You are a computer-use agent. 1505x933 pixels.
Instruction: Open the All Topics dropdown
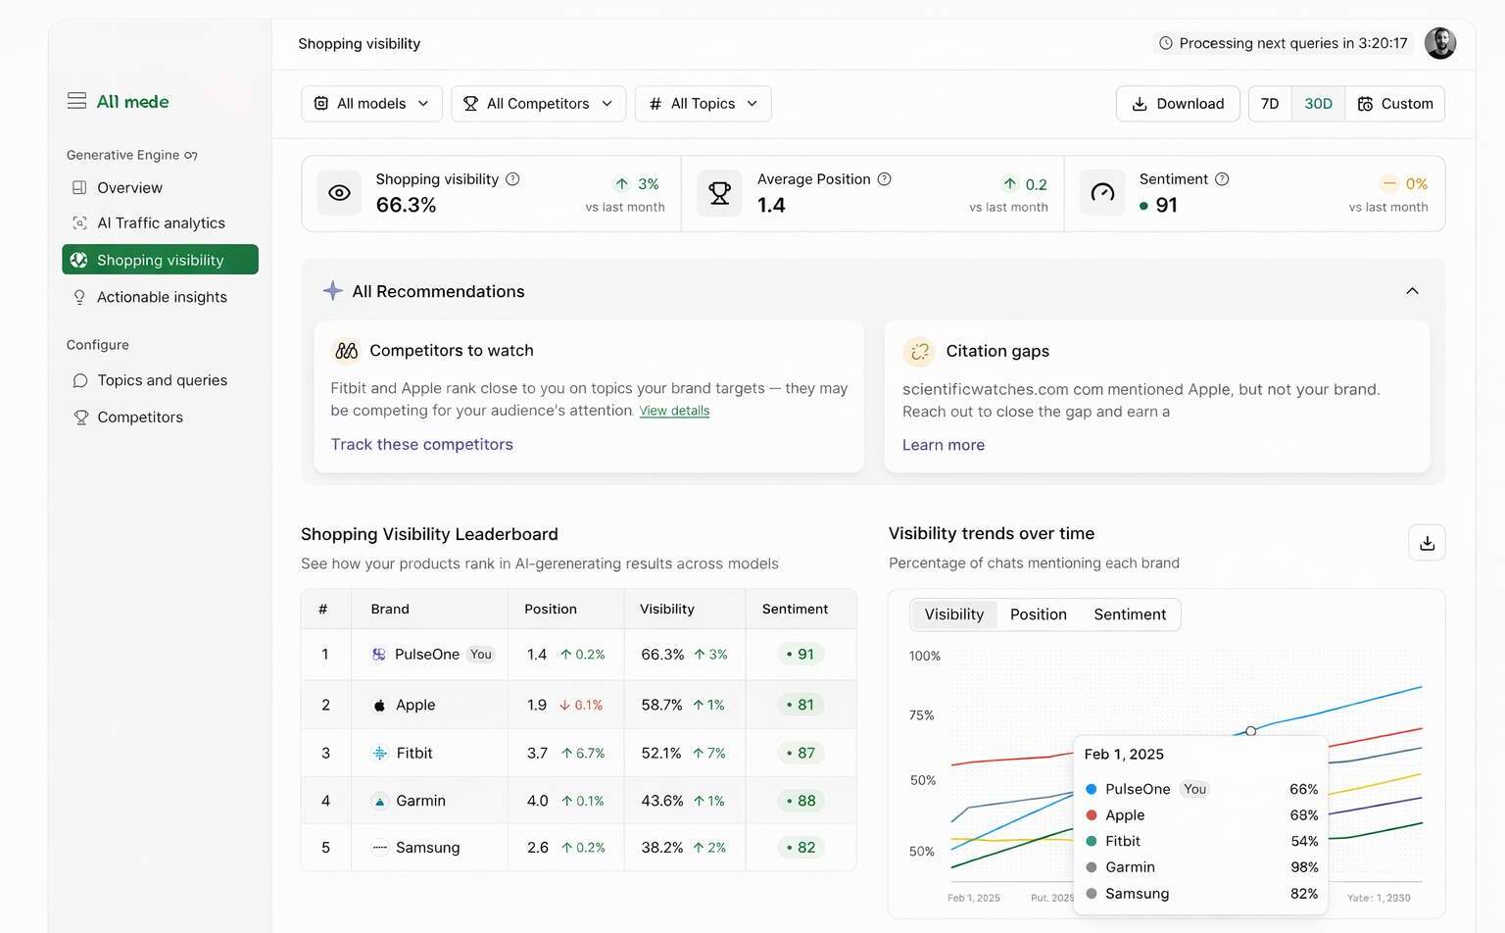point(703,104)
